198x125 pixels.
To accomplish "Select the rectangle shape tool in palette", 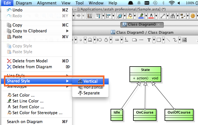I will pos(158,40).
